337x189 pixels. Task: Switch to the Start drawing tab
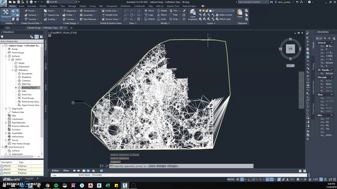click(x=8, y=28)
